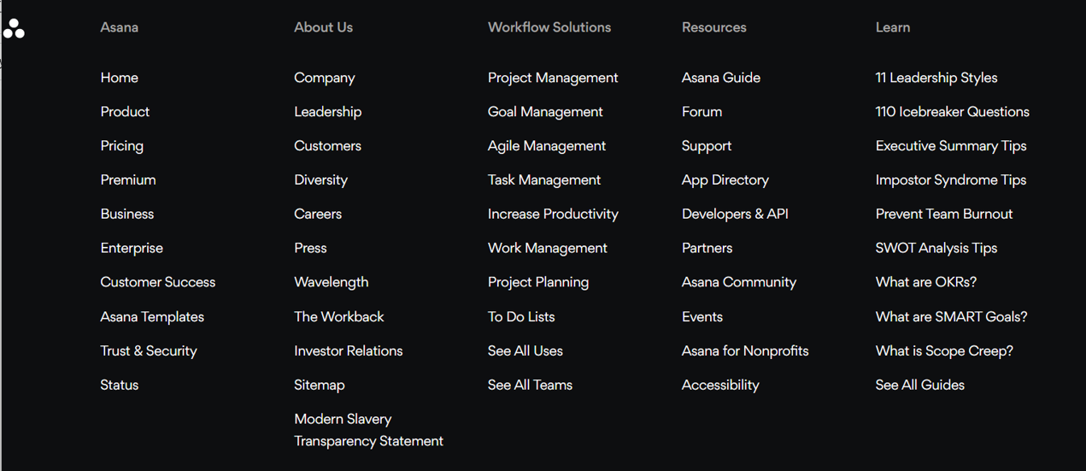
Task: Open the Leadership page under About Us
Action: [x=328, y=112]
